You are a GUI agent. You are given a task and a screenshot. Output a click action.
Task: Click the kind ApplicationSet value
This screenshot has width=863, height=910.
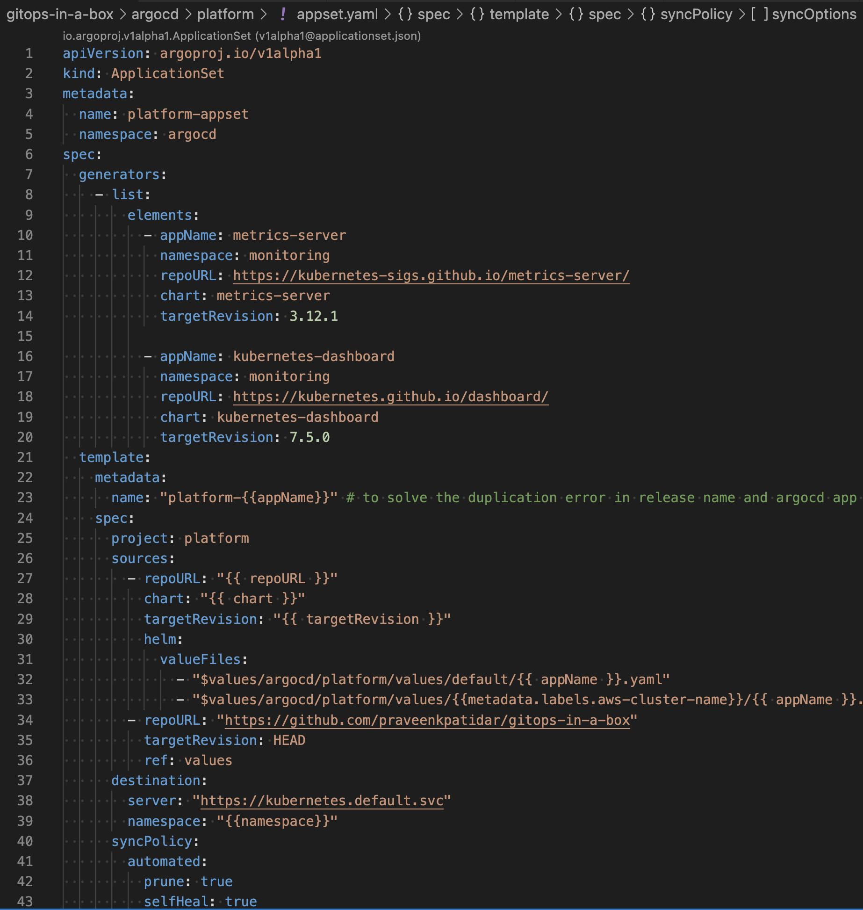point(167,73)
